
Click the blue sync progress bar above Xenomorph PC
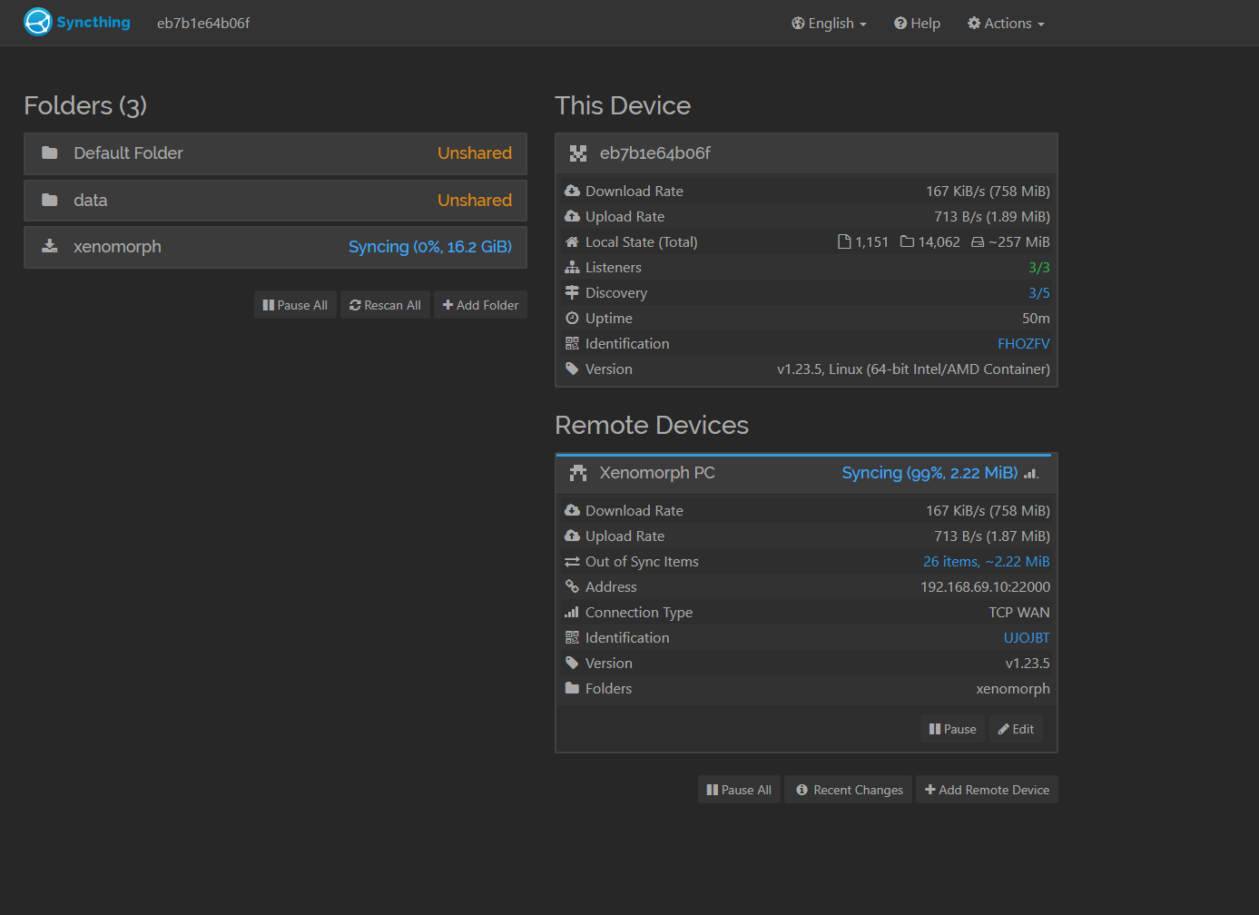pyautogui.click(x=803, y=455)
